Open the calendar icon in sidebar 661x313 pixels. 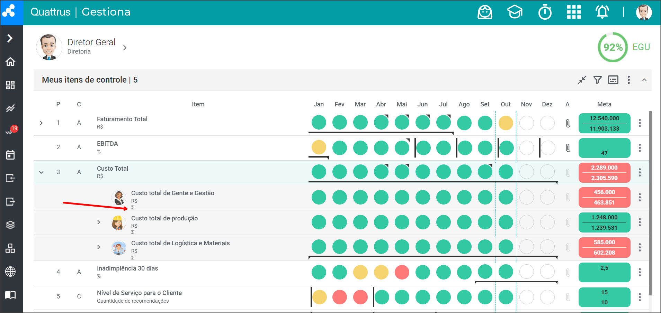coord(10,155)
